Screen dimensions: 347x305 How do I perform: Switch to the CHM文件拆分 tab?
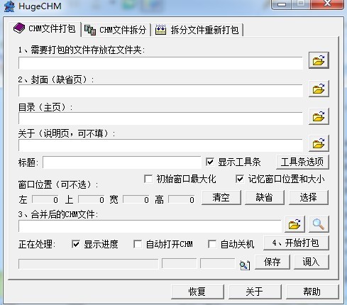click(x=116, y=30)
